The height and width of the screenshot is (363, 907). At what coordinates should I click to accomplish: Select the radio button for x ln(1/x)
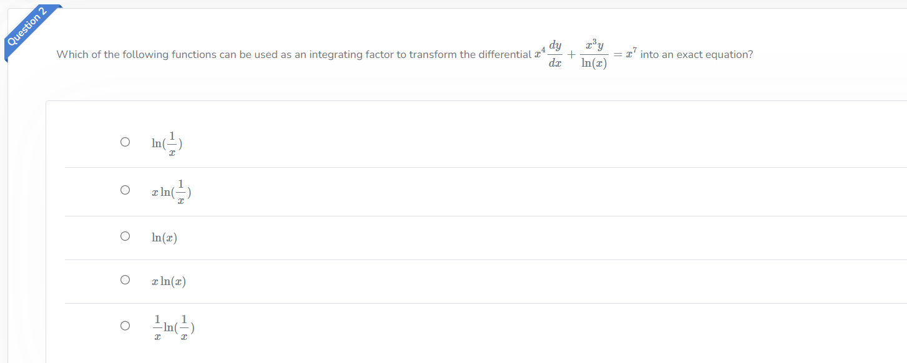click(125, 189)
